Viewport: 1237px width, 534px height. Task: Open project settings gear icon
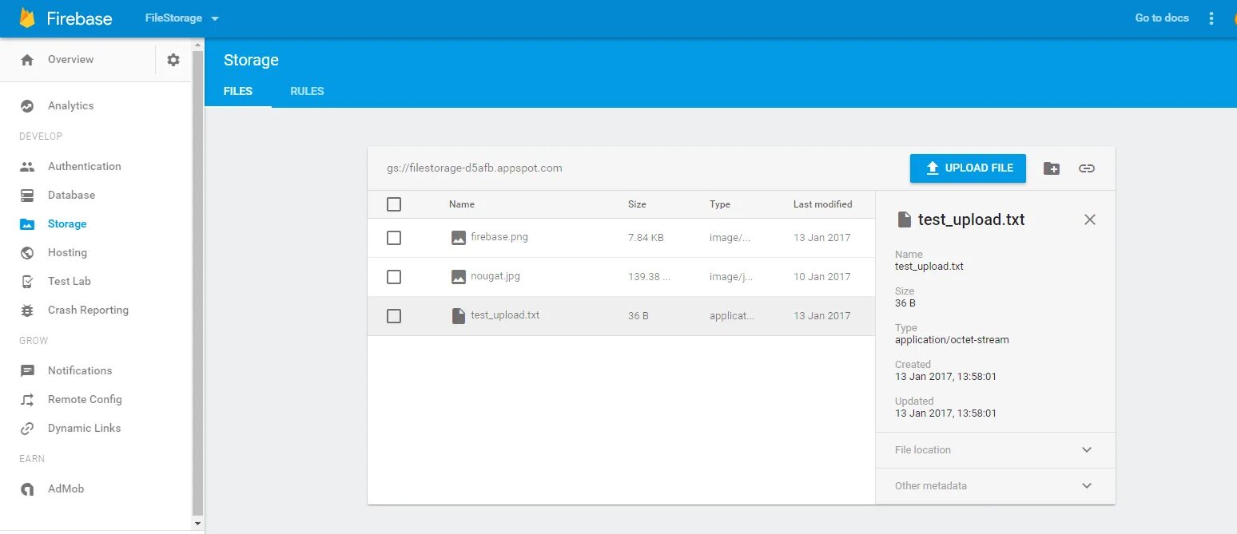coord(173,60)
